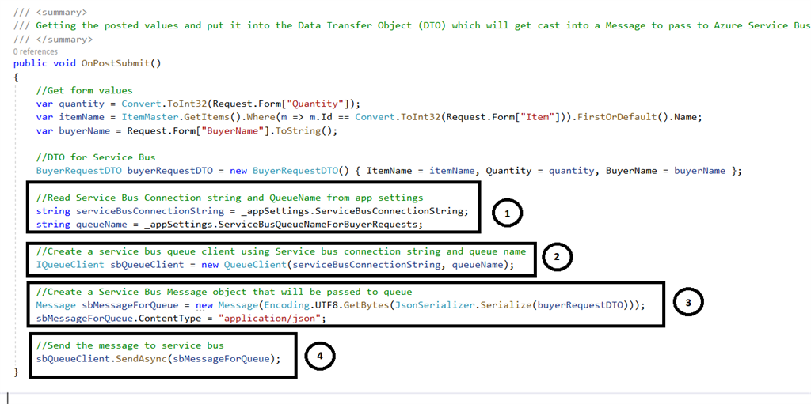Click the 'public void' keywords
This screenshot has height=404, width=811.
44,63
